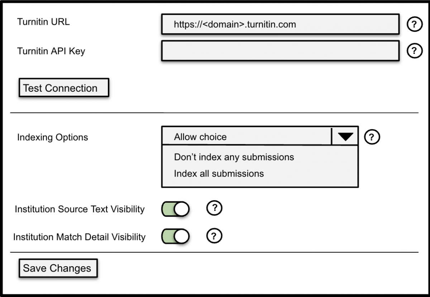
Task: Click the 'Turnitin URL' label text
Action: [43, 22]
